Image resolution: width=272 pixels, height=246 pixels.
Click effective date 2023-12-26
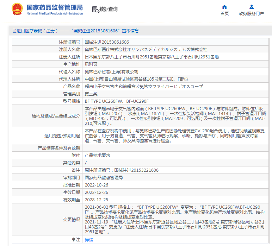tap(97, 192)
